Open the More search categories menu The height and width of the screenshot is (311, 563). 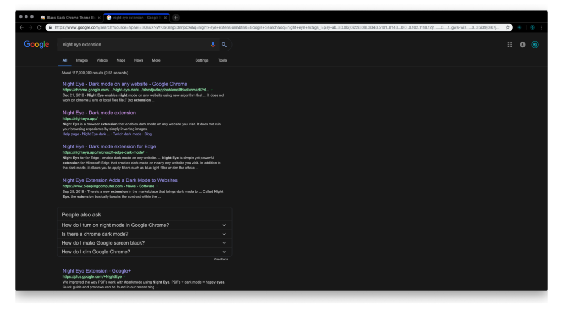(x=156, y=60)
